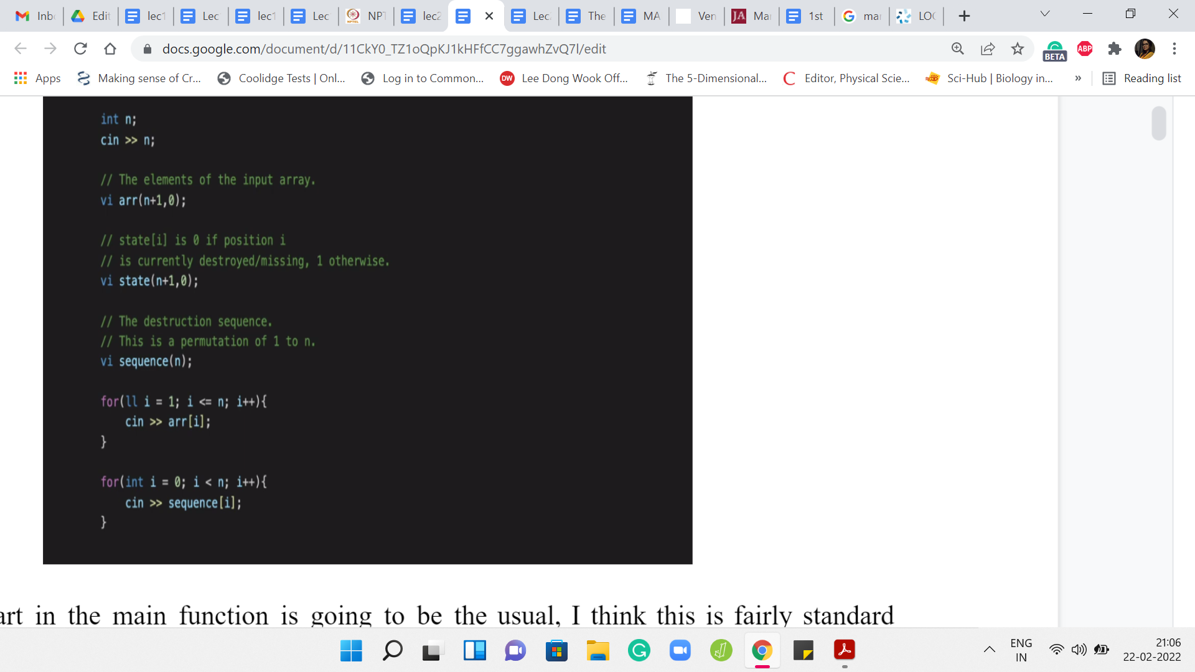Viewport: 1195px width, 672px height.
Task: Open the Apps bookmark shortcut
Action: (37, 78)
